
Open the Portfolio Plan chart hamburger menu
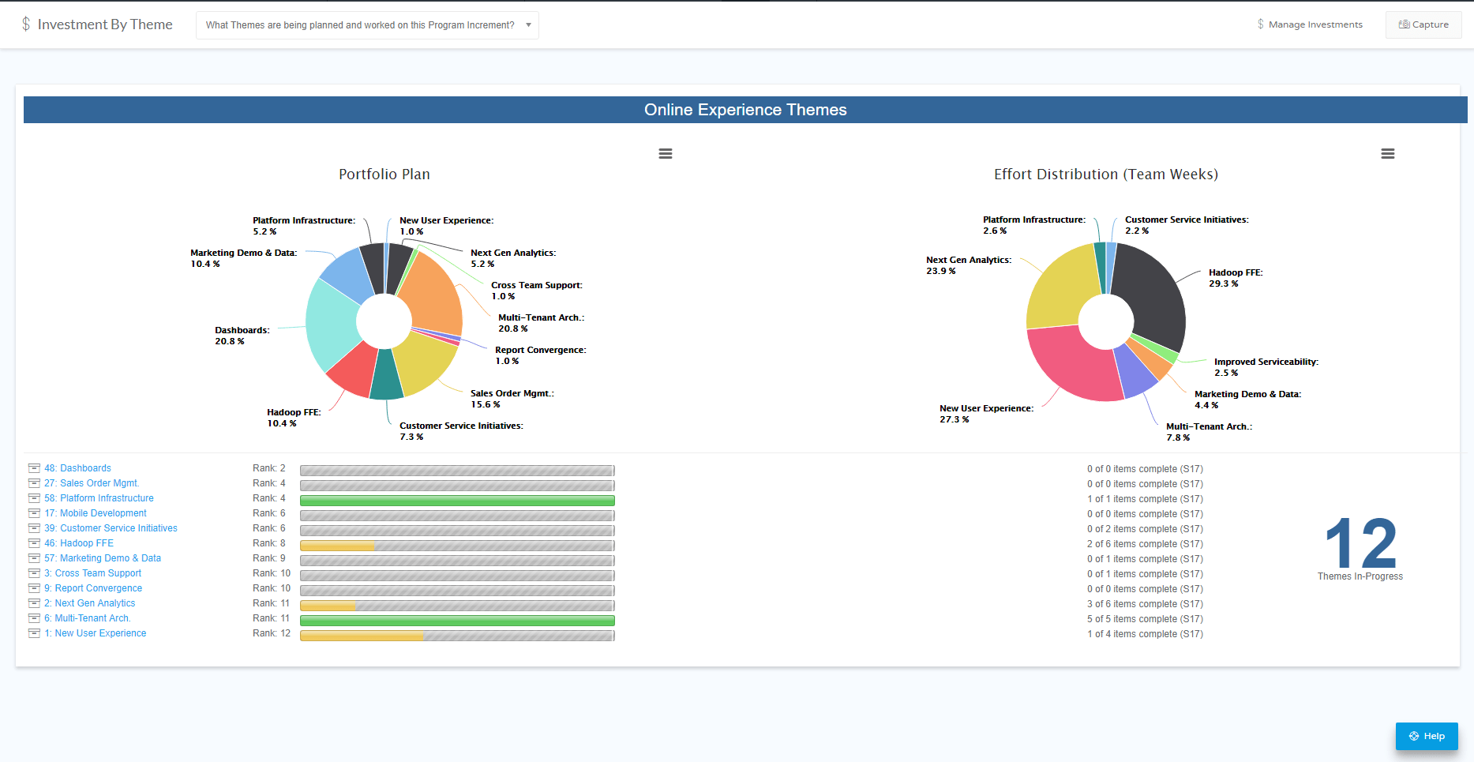click(666, 153)
